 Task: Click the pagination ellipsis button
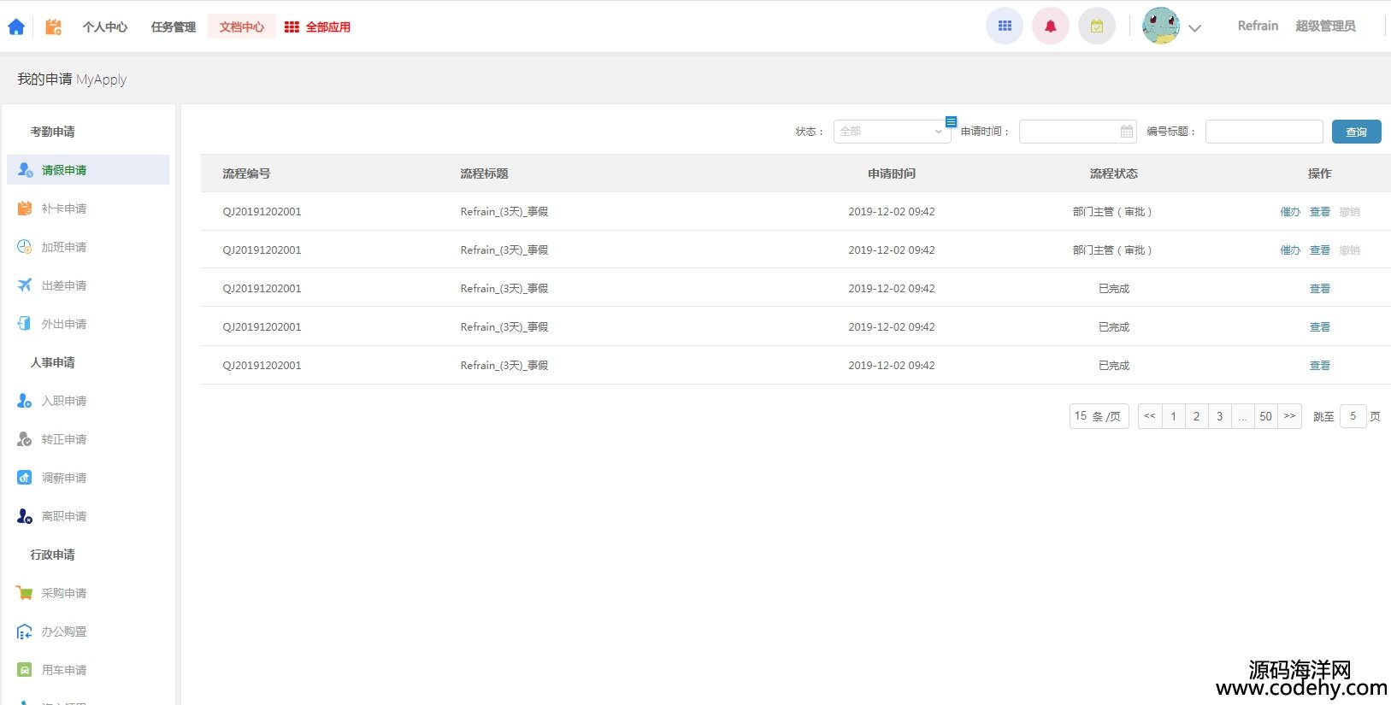1243,416
